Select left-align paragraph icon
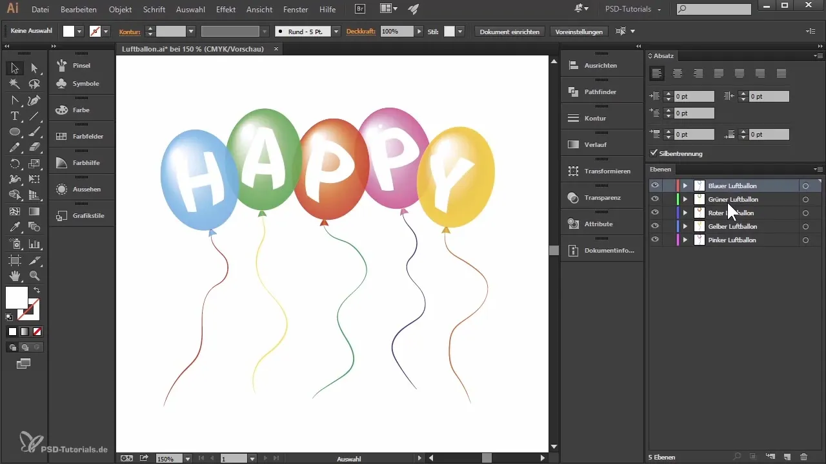Screen dimensions: 826x464 point(657,73)
